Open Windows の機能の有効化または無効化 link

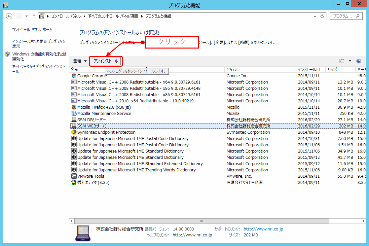pos(39,56)
